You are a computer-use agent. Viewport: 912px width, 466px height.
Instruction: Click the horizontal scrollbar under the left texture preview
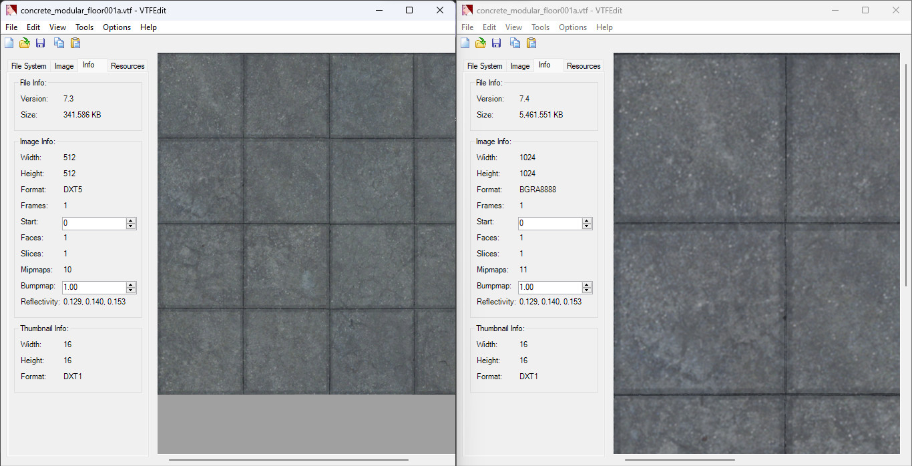288,460
